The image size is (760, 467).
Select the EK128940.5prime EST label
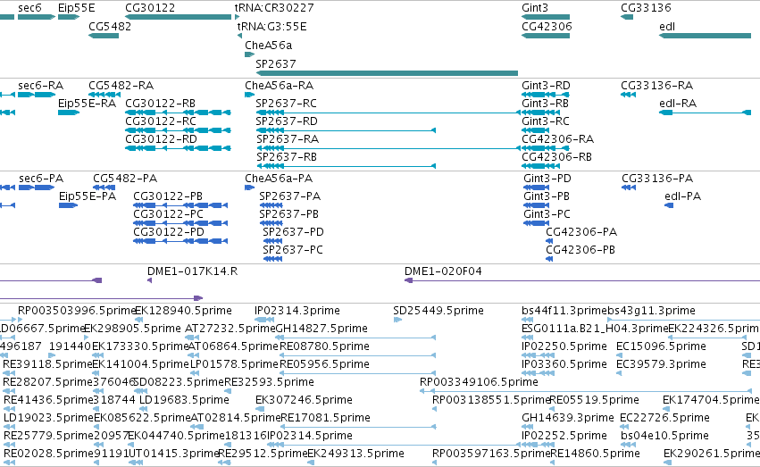pyautogui.click(x=183, y=311)
